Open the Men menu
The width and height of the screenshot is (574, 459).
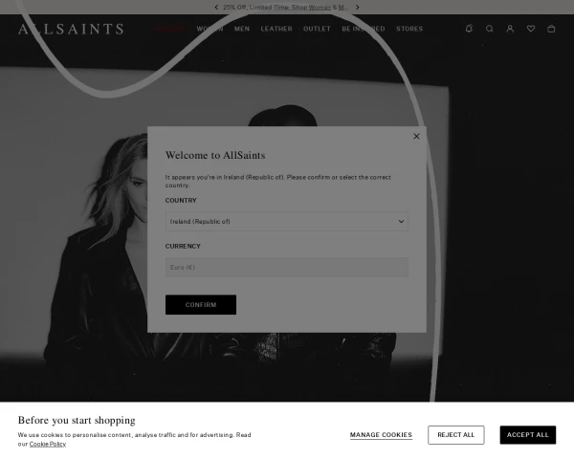tap(242, 29)
